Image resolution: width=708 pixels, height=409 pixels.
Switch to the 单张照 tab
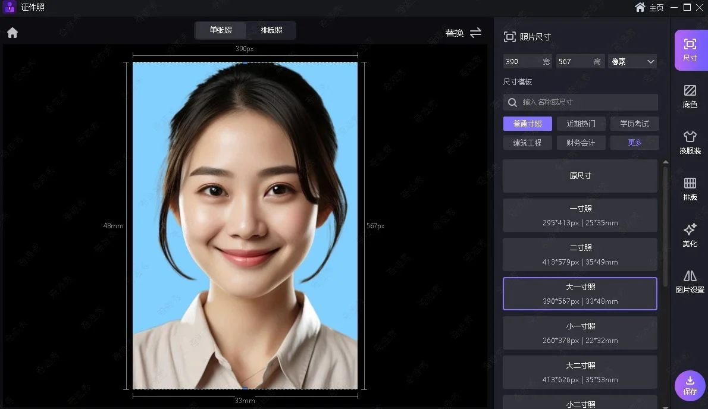(x=220, y=30)
